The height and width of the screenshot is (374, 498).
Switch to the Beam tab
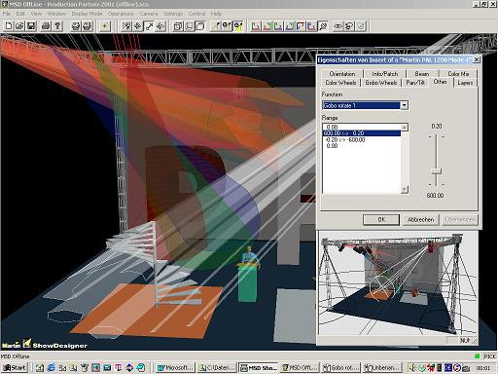click(421, 74)
